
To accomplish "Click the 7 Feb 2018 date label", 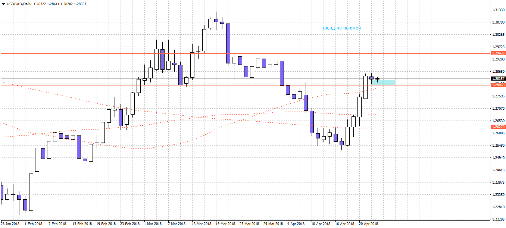I will coord(57,224).
